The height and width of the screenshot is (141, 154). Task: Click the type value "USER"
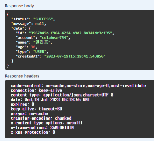(x=40, y=52)
